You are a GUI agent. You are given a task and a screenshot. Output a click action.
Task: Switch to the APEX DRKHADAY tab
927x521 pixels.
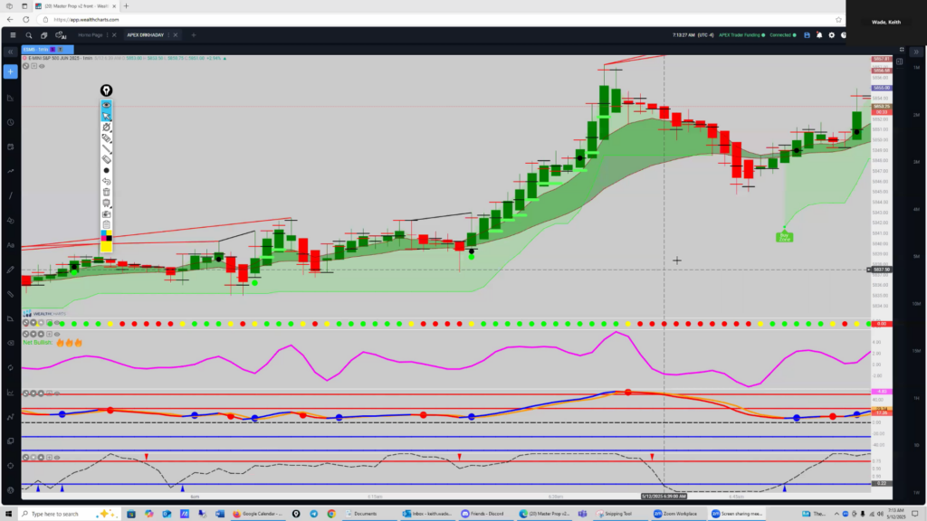pyautogui.click(x=146, y=35)
